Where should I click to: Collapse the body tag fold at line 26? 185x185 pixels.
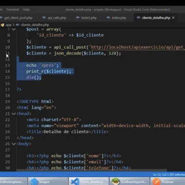point(14,144)
